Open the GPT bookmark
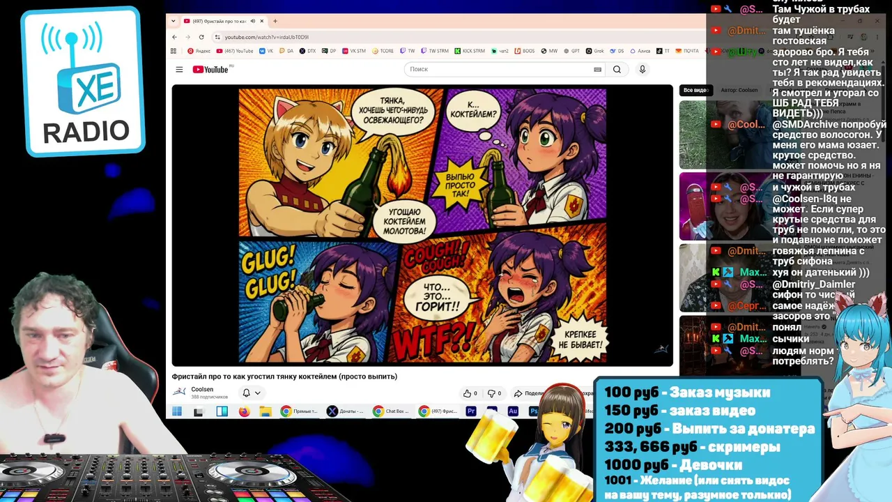Viewport: 892px width, 502px height. coord(571,51)
